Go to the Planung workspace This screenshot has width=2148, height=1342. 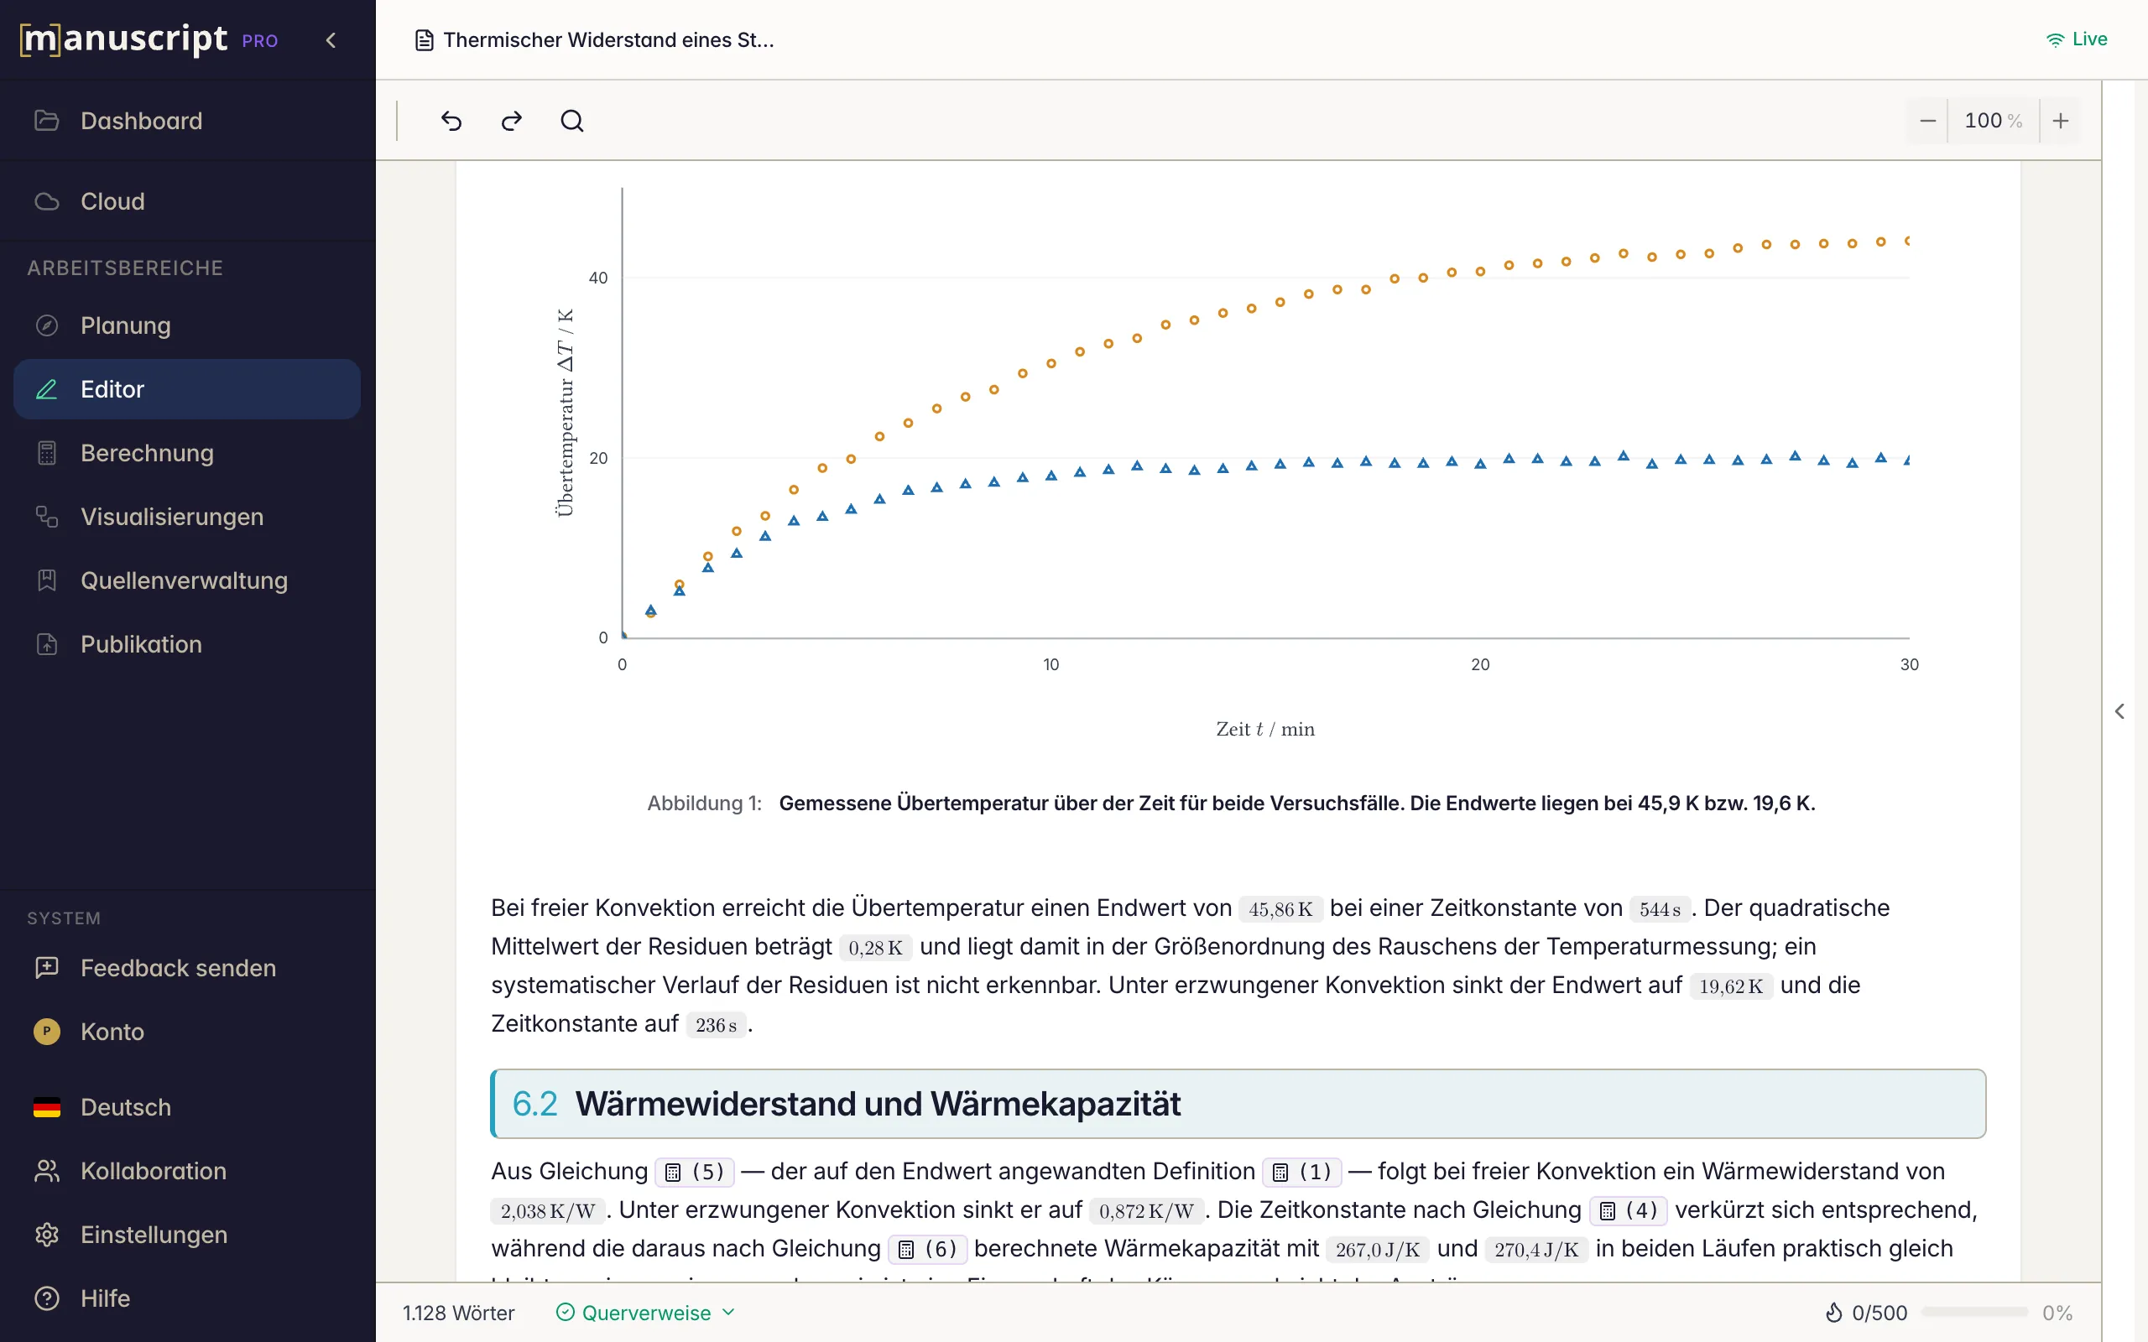(x=187, y=325)
